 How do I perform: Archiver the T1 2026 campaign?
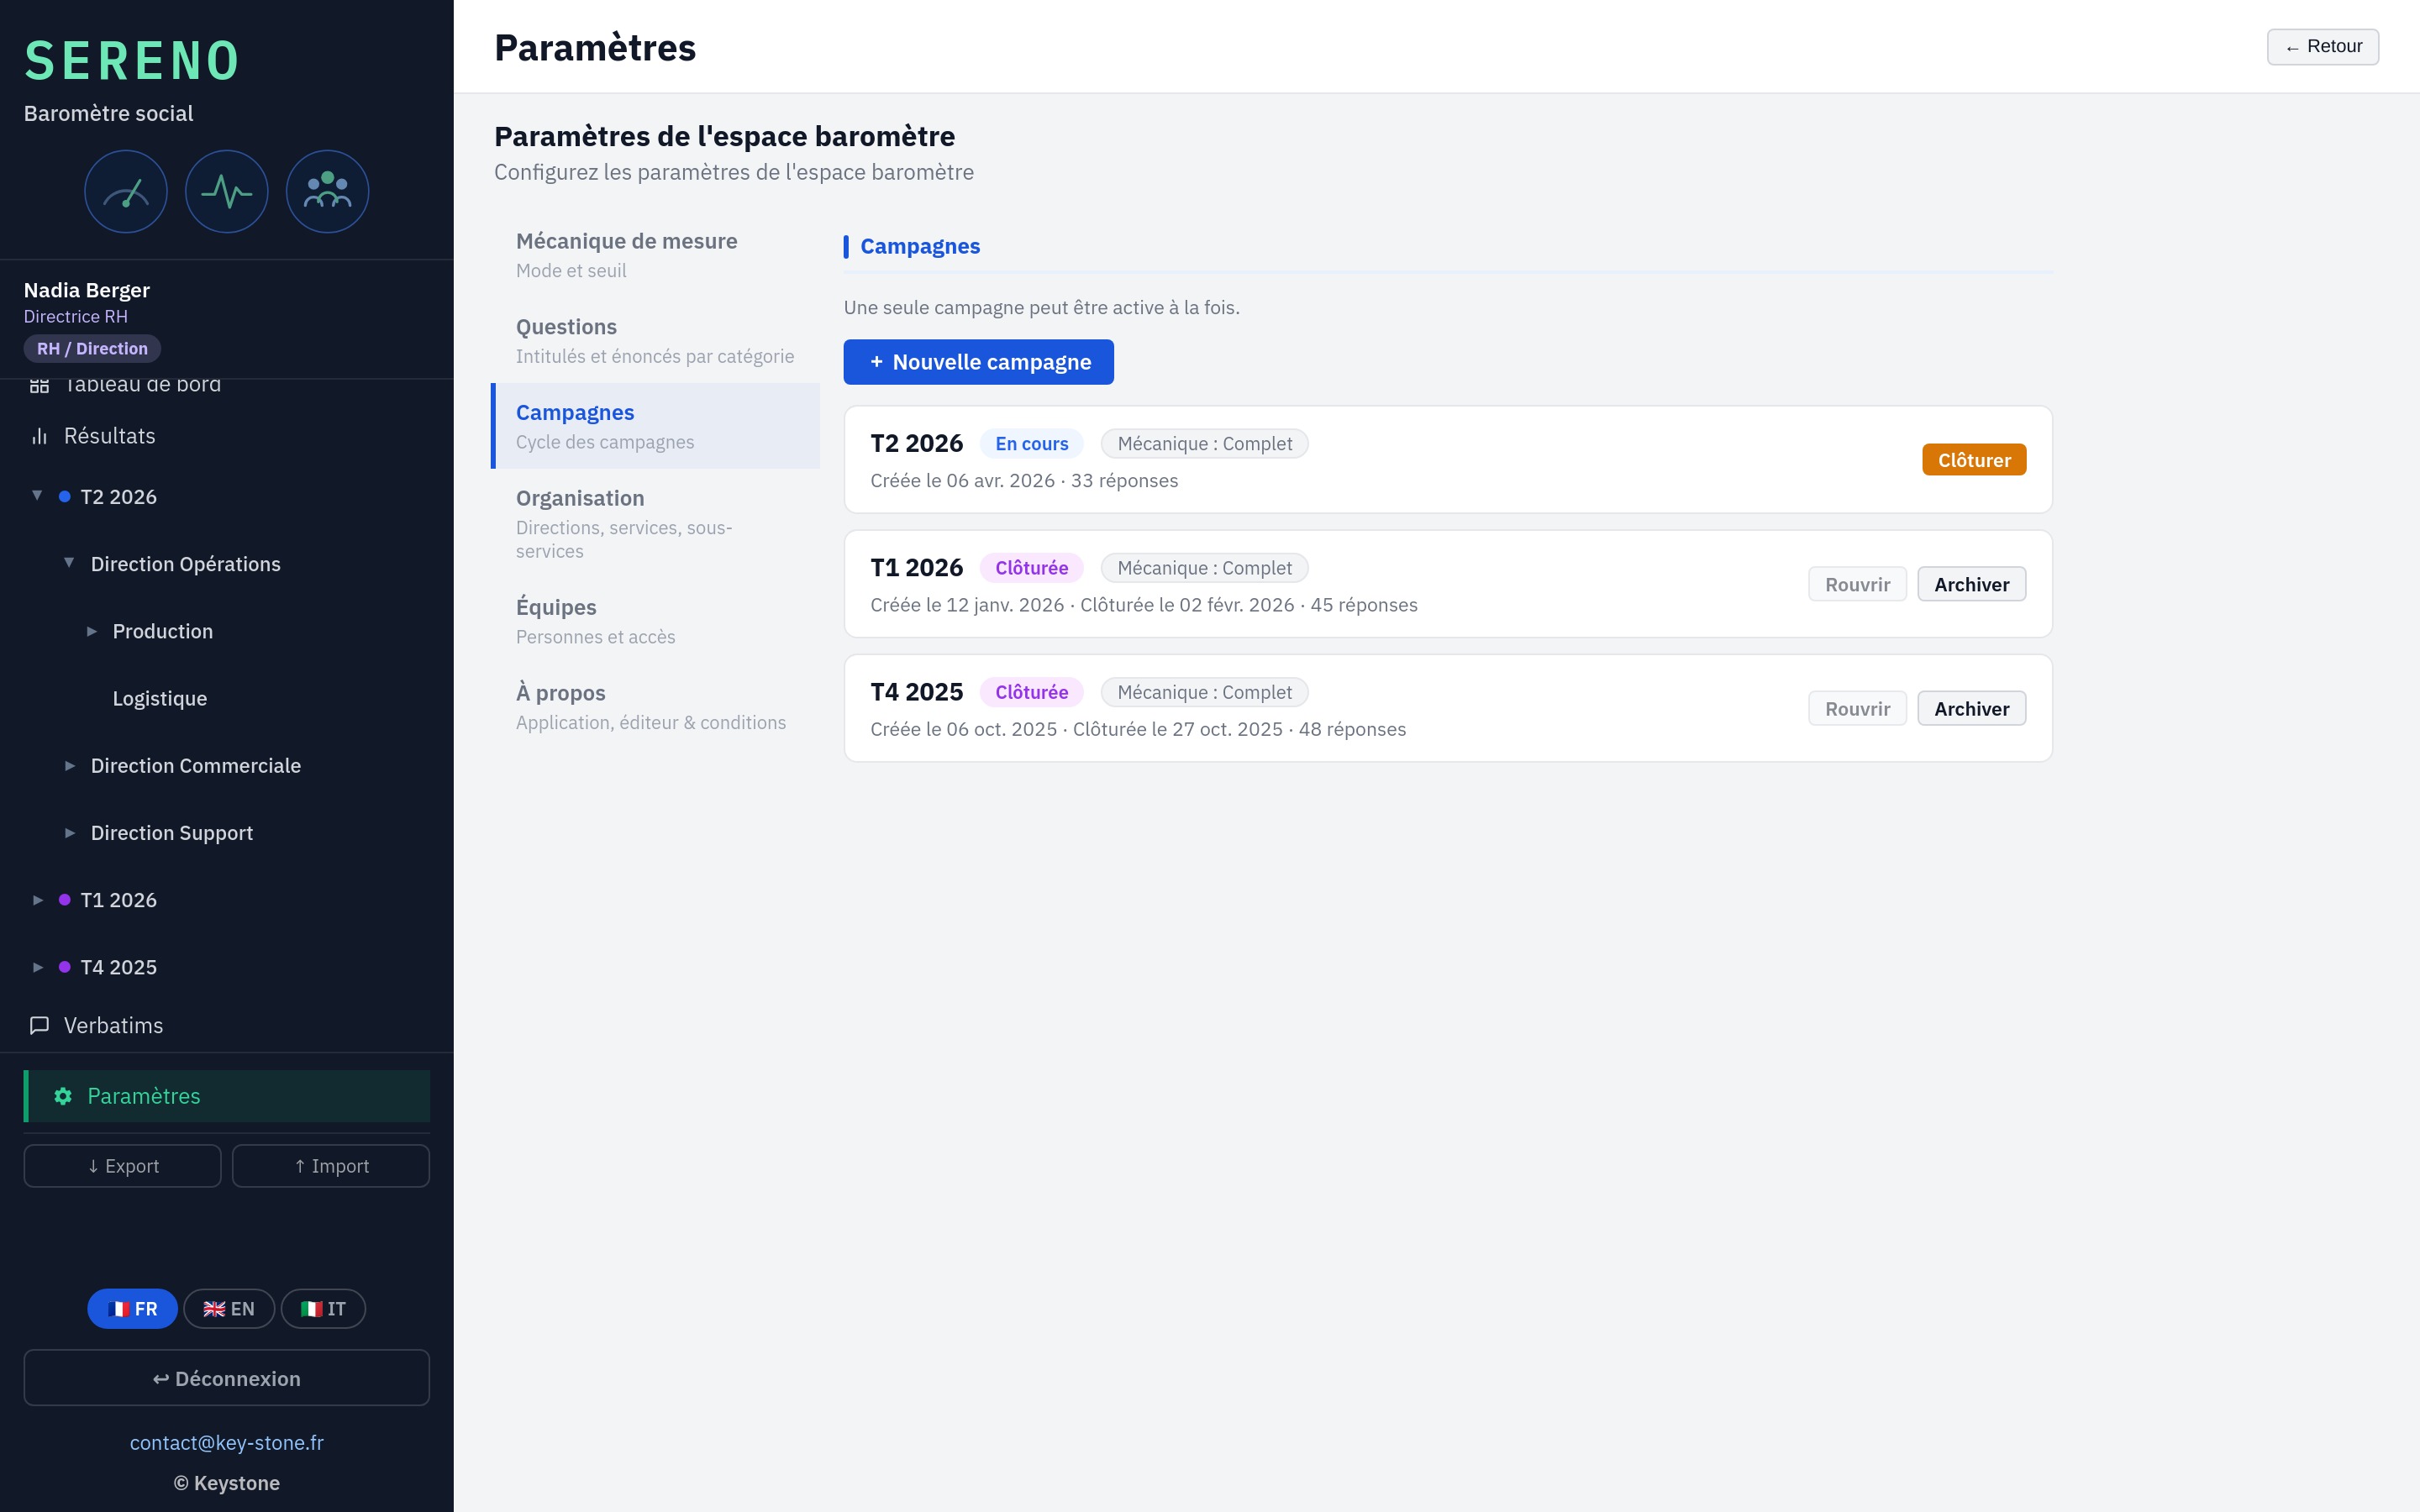(x=1972, y=584)
